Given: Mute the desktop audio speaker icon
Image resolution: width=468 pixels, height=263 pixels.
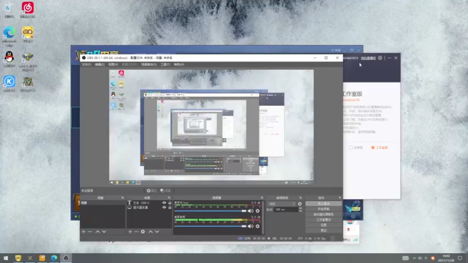Looking at the screenshot, I should tap(250, 226).
